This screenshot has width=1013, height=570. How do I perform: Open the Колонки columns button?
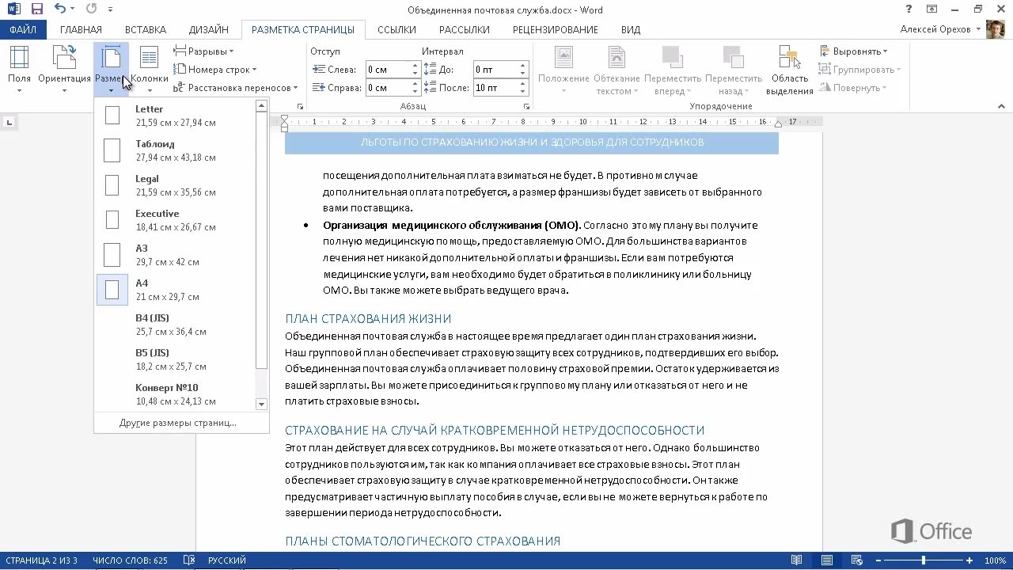[x=149, y=70]
